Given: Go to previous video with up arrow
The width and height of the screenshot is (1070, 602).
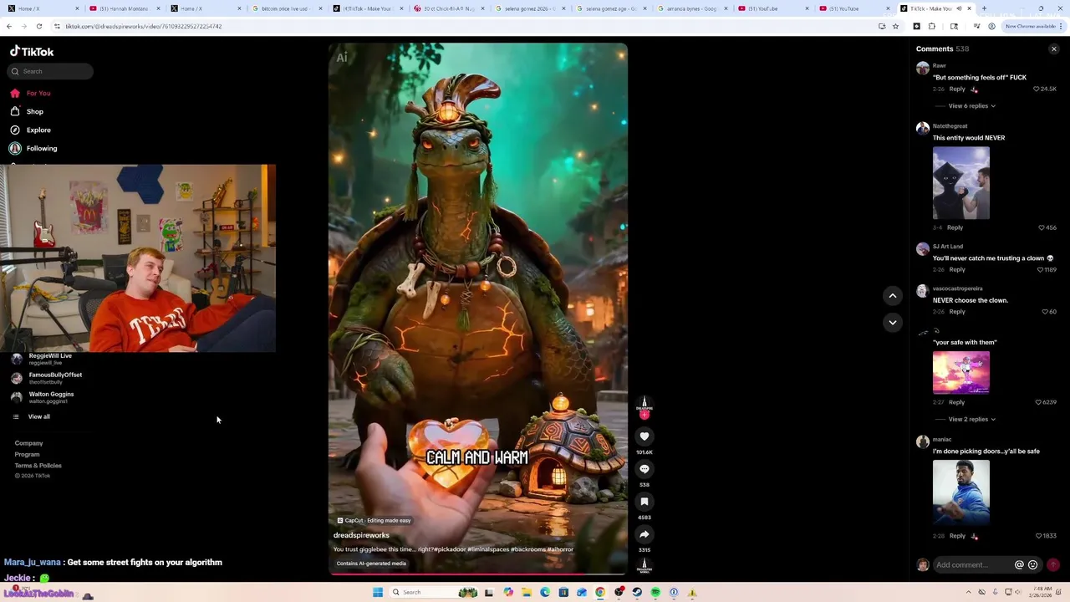Looking at the screenshot, I should click(x=893, y=296).
